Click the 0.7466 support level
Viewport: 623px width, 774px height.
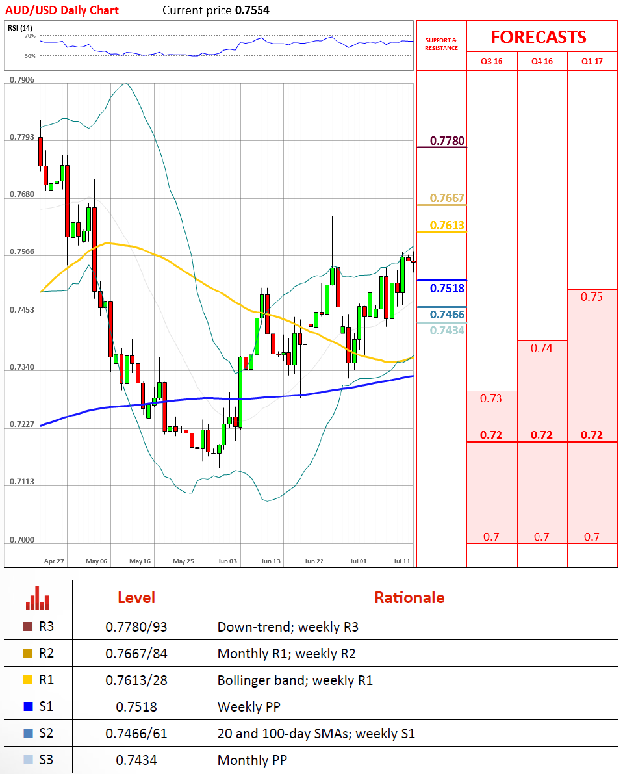coord(447,315)
